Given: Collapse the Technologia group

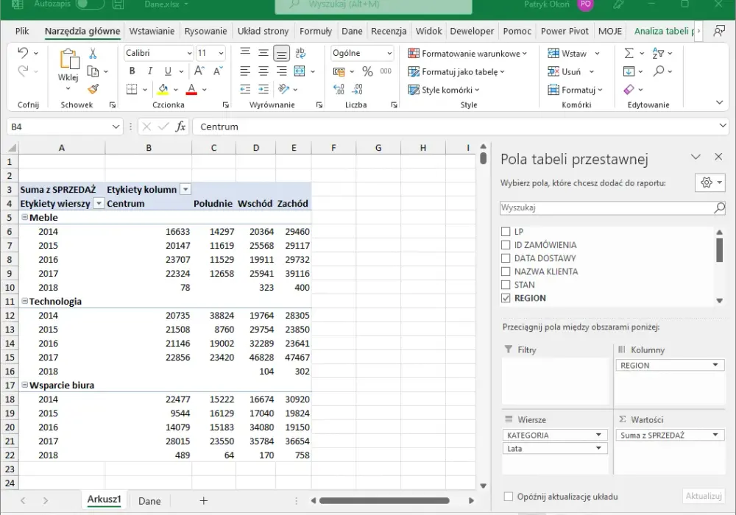Looking at the screenshot, I should tap(25, 301).
